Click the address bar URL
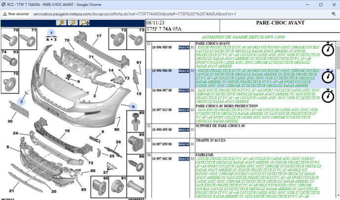 coord(134,14)
